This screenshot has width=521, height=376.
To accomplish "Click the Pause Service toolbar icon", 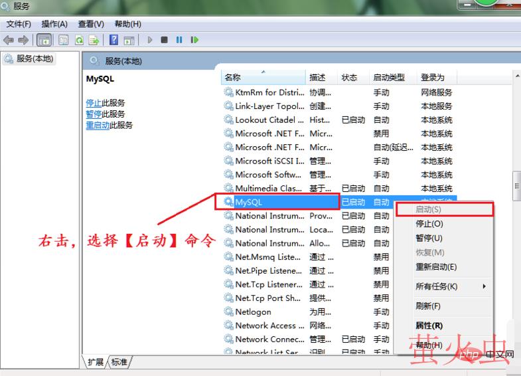I will point(179,40).
